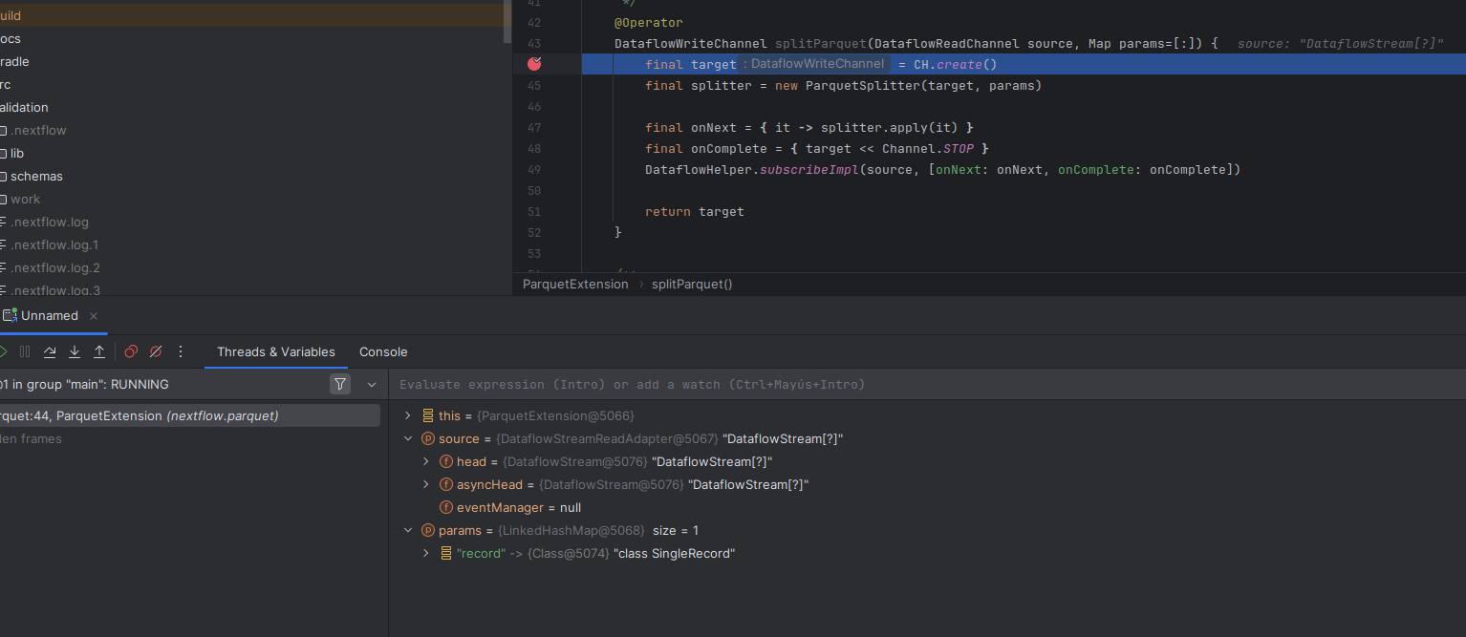Resume the paused debugger program
Viewport: 1466px width, 637px height.
click(4, 351)
